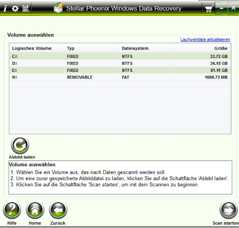This screenshot has width=239, height=228.
Task: Open settings gear icon
Action: point(15,8)
